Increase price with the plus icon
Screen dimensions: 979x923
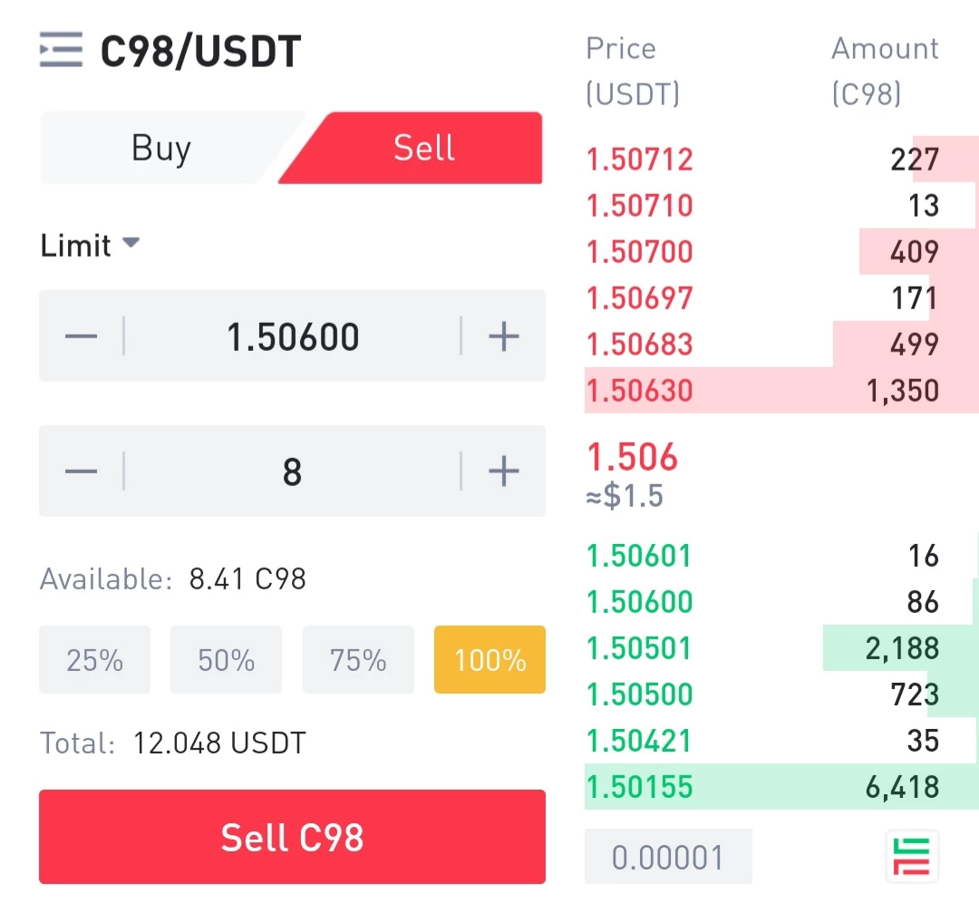click(x=503, y=336)
